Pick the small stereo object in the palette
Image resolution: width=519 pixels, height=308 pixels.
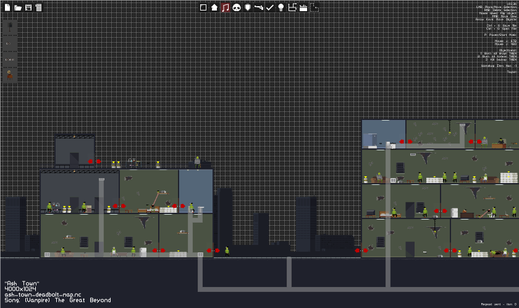click(x=10, y=43)
